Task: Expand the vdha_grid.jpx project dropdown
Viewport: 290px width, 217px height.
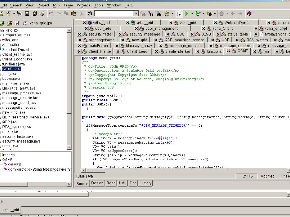Action: [70, 23]
